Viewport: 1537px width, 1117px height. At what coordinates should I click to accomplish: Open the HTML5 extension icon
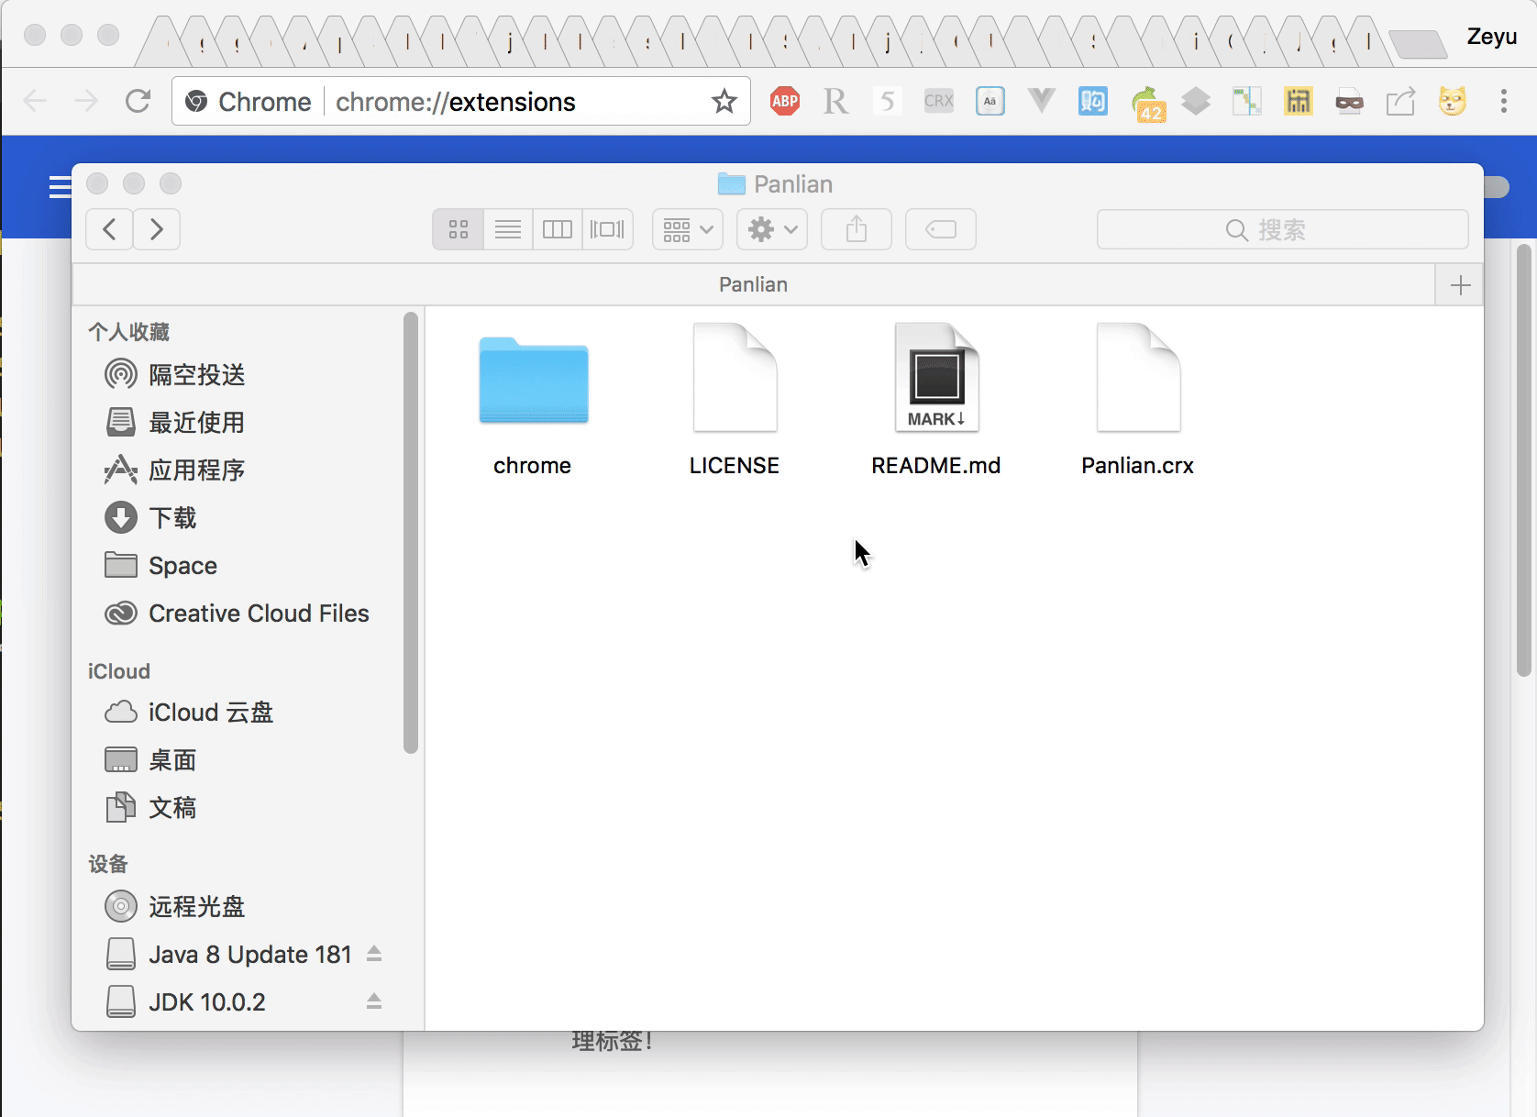tap(887, 101)
